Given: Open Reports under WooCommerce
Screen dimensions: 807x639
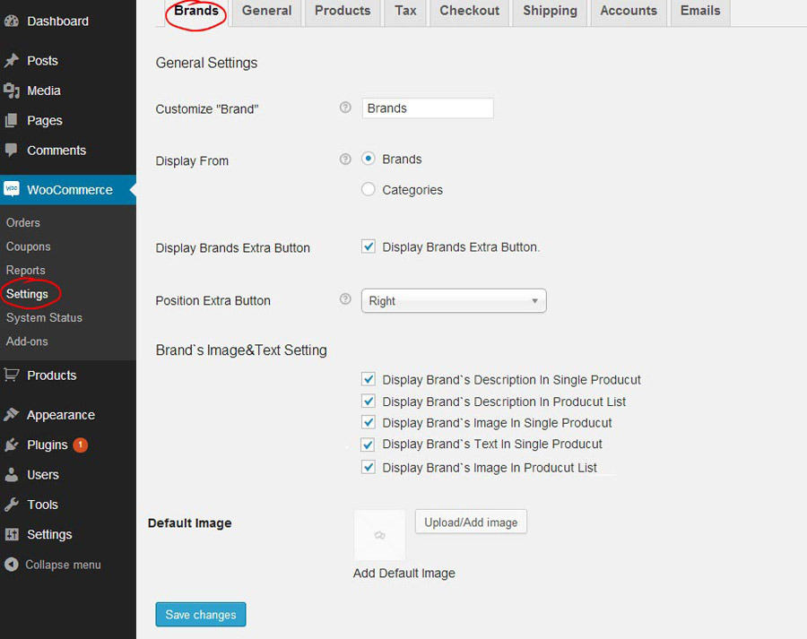Looking at the screenshot, I should 26,270.
